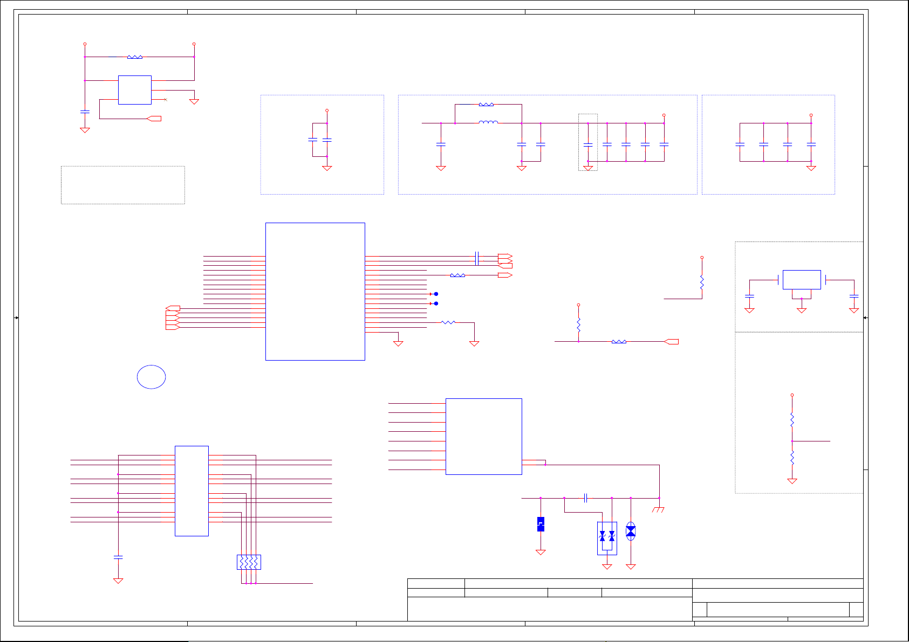
Task: Select the input capacitor left of the regulator
Action: pyautogui.click(x=749, y=296)
